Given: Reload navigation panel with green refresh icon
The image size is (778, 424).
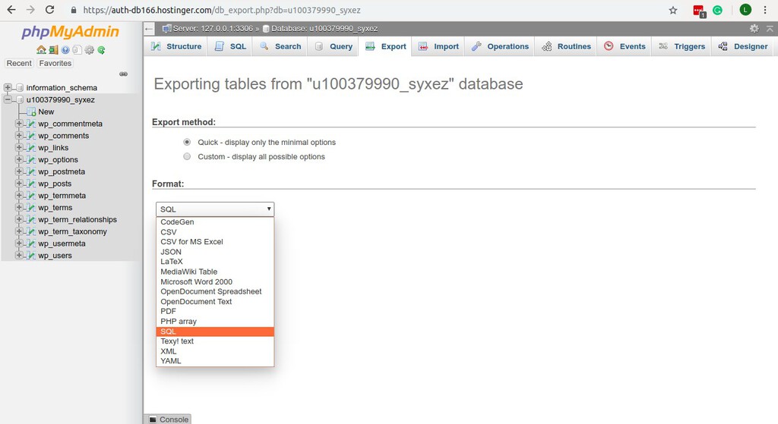Looking at the screenshot, I should pos(101,49).
